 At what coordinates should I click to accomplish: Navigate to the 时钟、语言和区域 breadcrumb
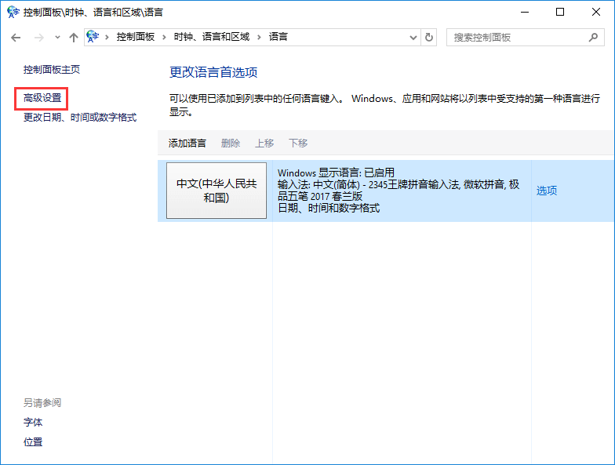211,37
